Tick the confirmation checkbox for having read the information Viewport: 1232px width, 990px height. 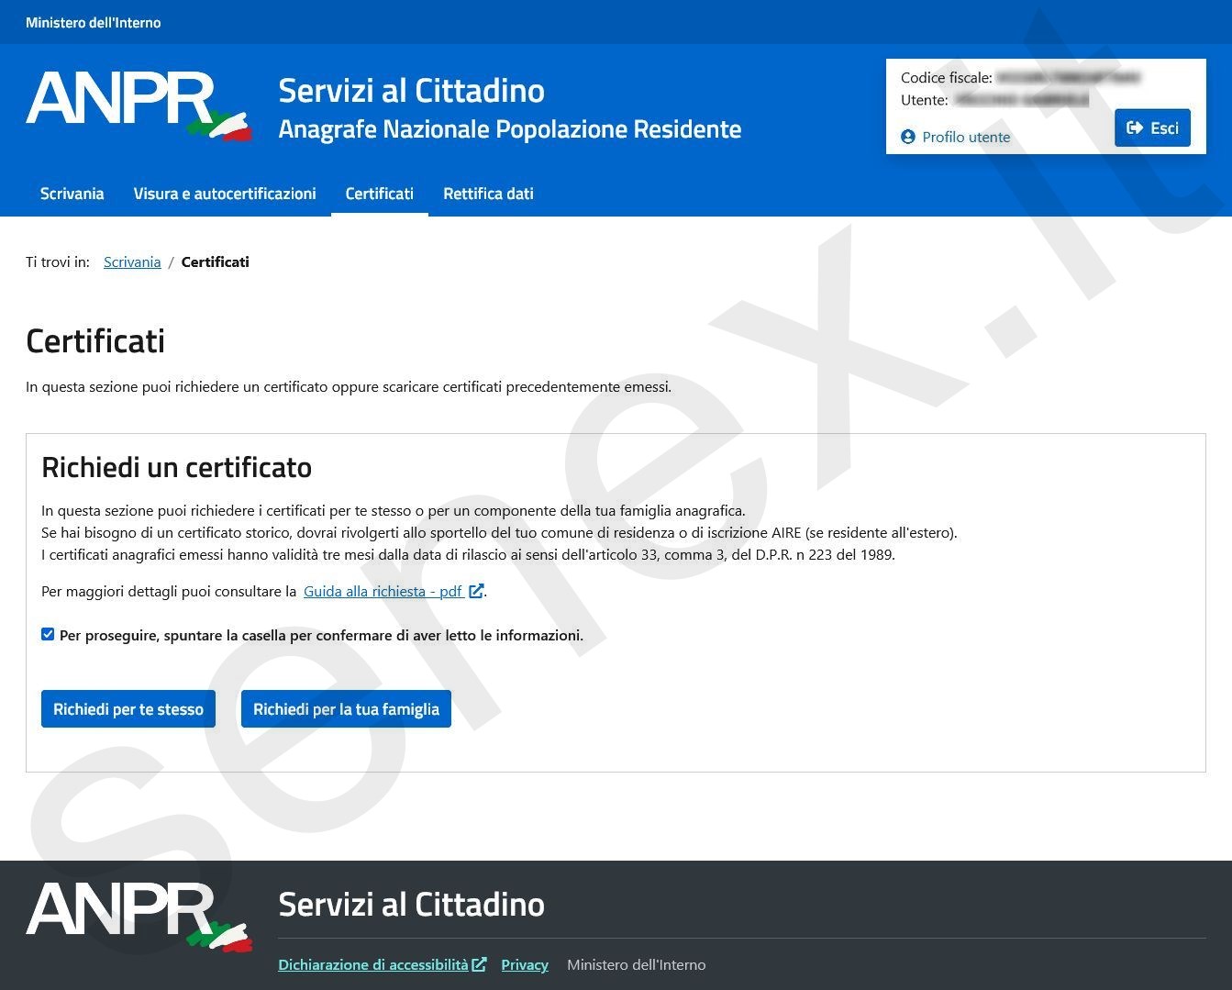[x=48, y=634]
